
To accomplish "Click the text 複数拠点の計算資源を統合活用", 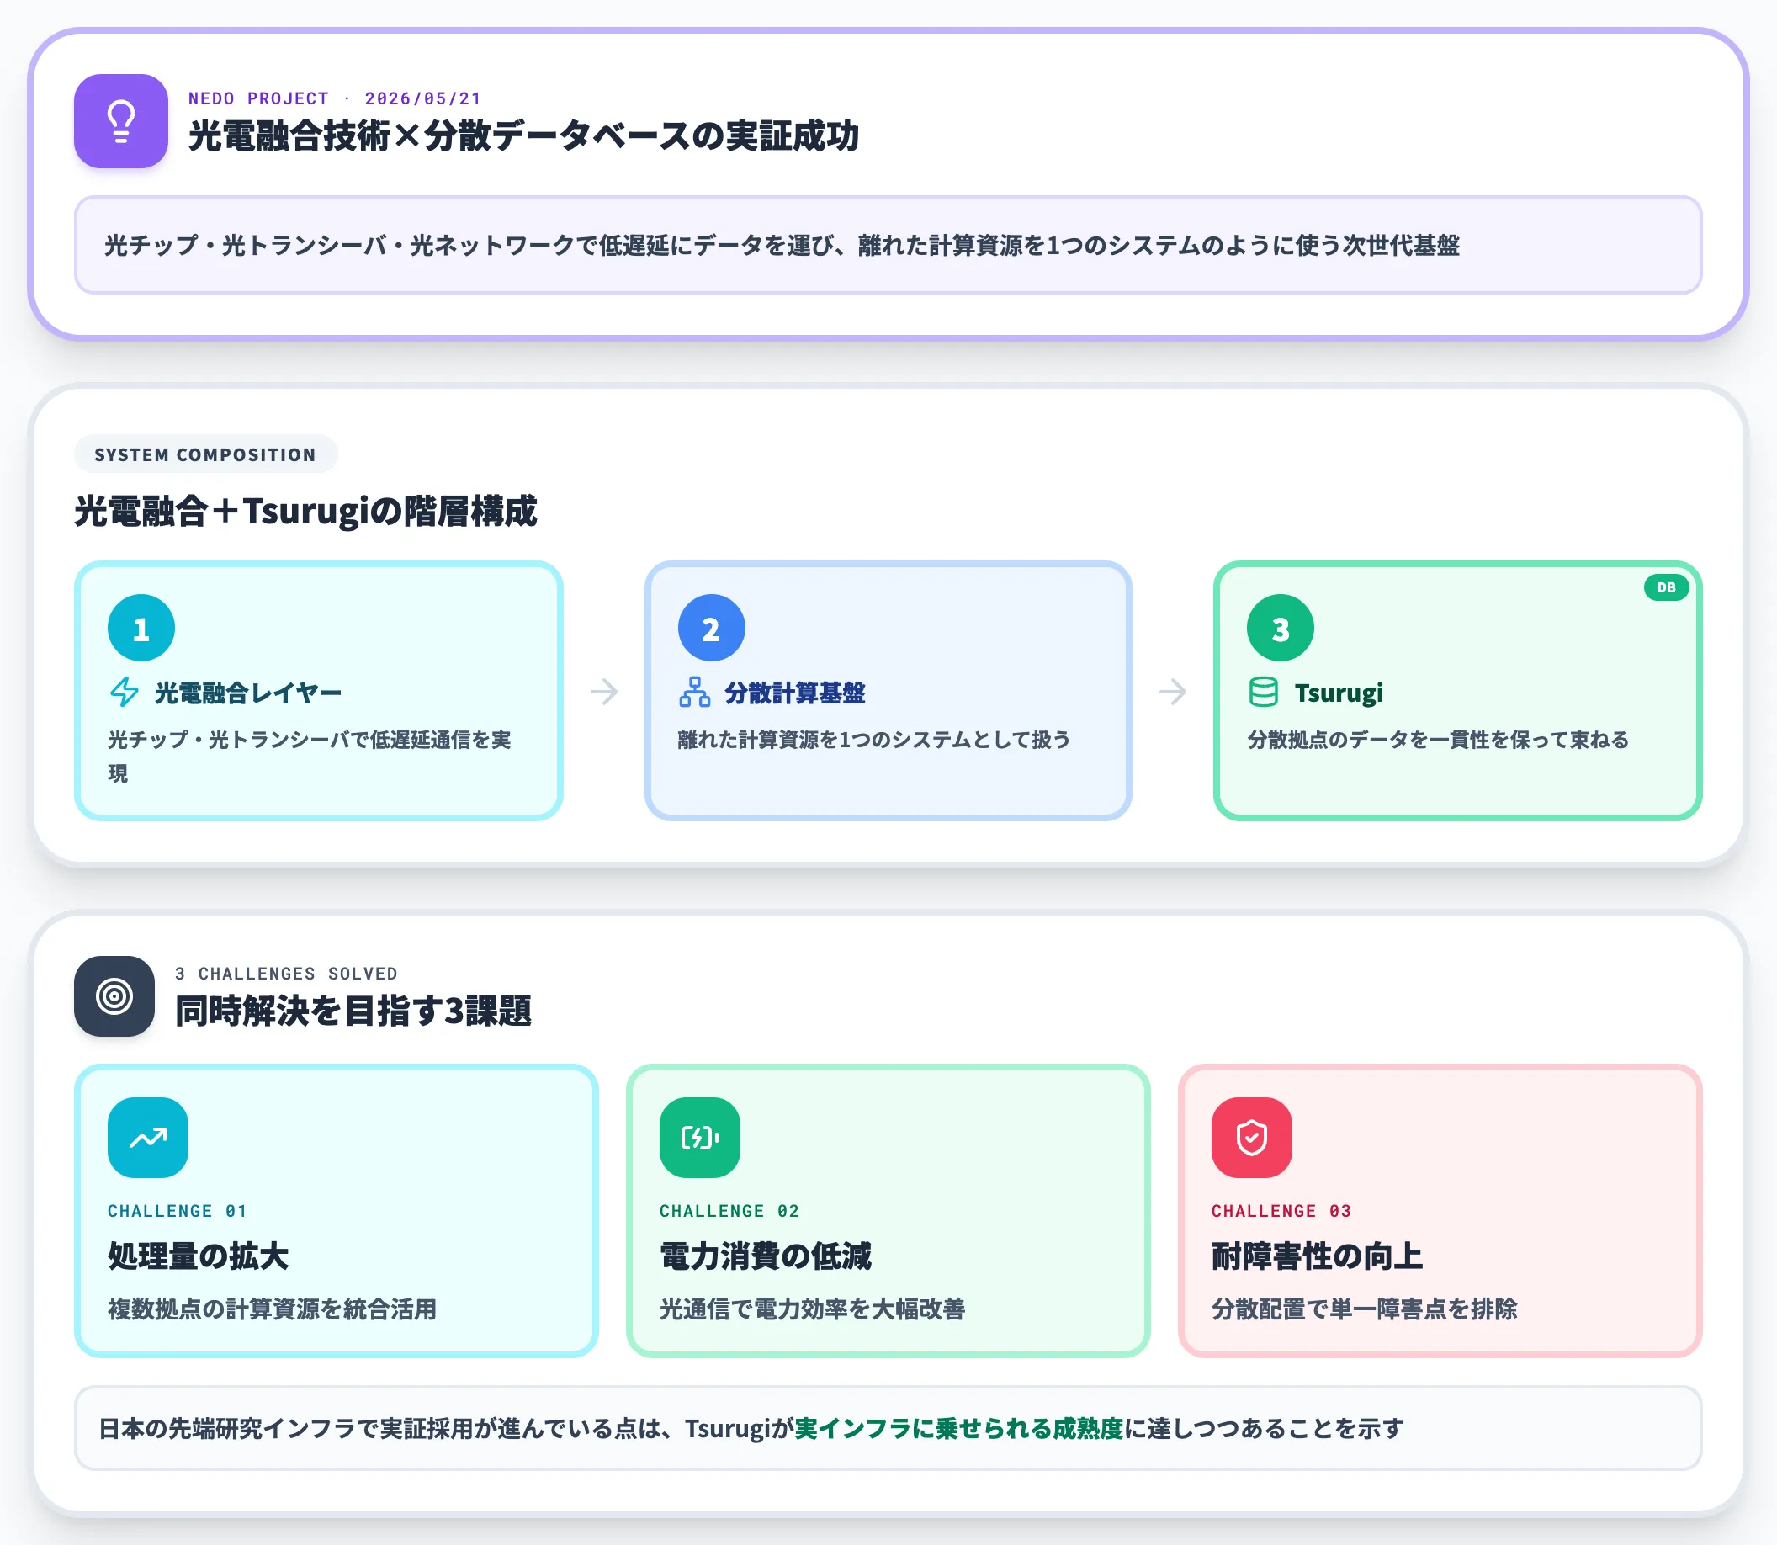I will pos(273,1309).
